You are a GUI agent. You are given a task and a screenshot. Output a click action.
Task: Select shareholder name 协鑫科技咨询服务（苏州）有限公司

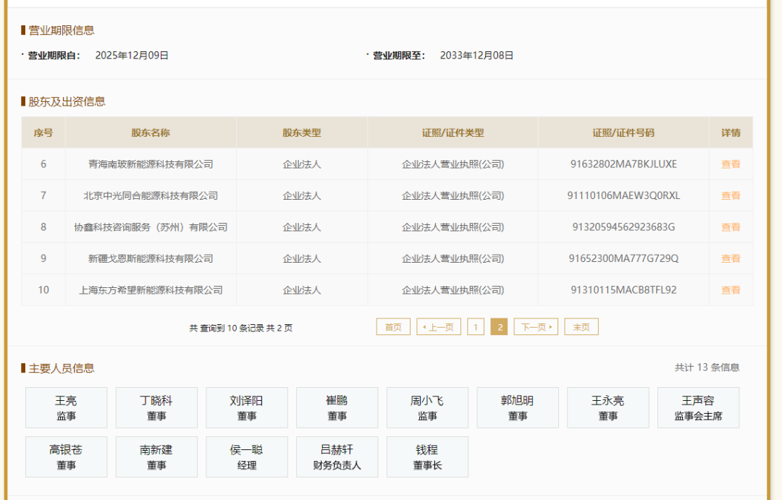pyautogui.click(x=151, y=226)
